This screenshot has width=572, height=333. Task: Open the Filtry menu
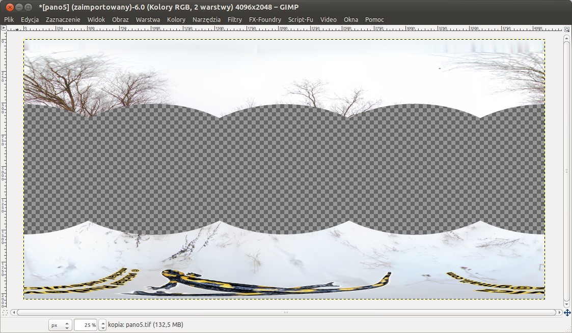[235, 20]
